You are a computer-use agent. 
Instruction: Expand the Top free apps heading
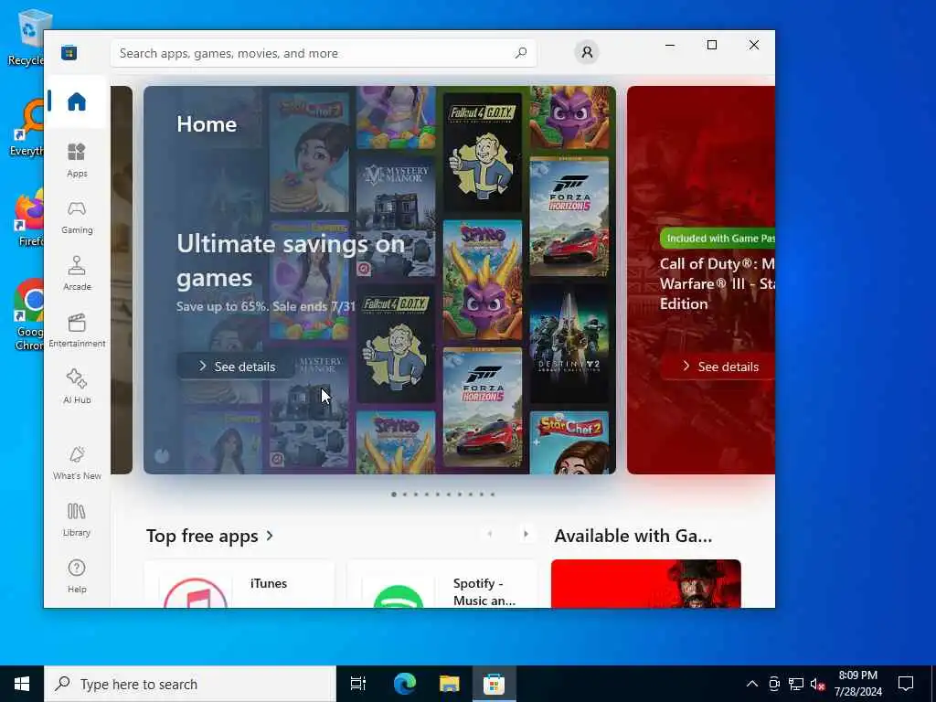click(x=209, y=536)
